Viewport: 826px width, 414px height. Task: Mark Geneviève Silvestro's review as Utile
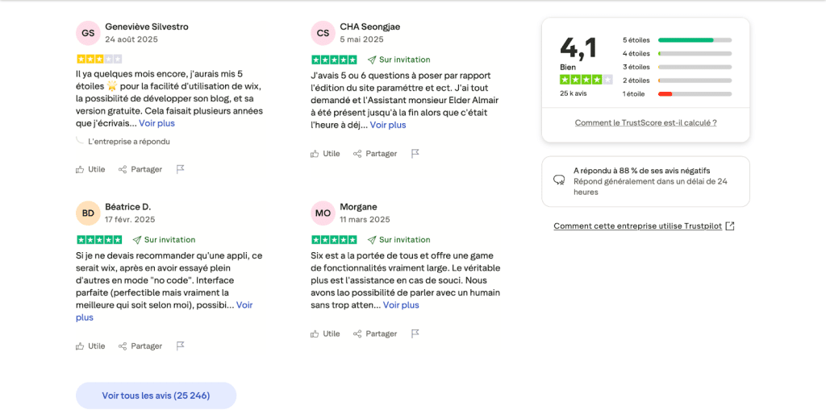click(90, 169)
